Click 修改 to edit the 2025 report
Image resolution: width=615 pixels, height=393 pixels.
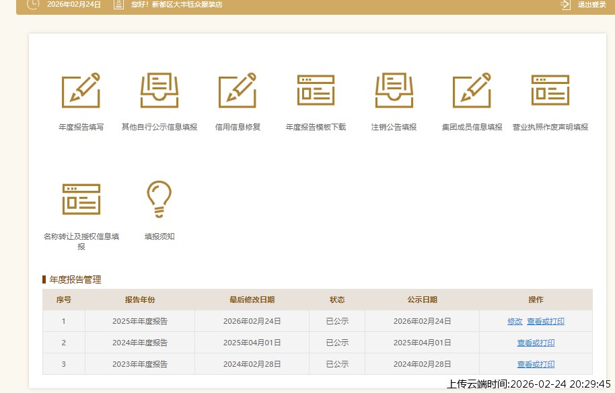point(515,321)
